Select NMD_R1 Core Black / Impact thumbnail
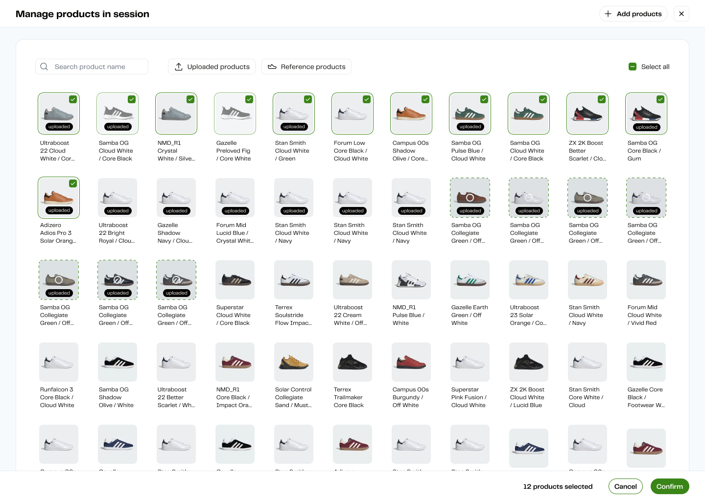 point(235,362)
